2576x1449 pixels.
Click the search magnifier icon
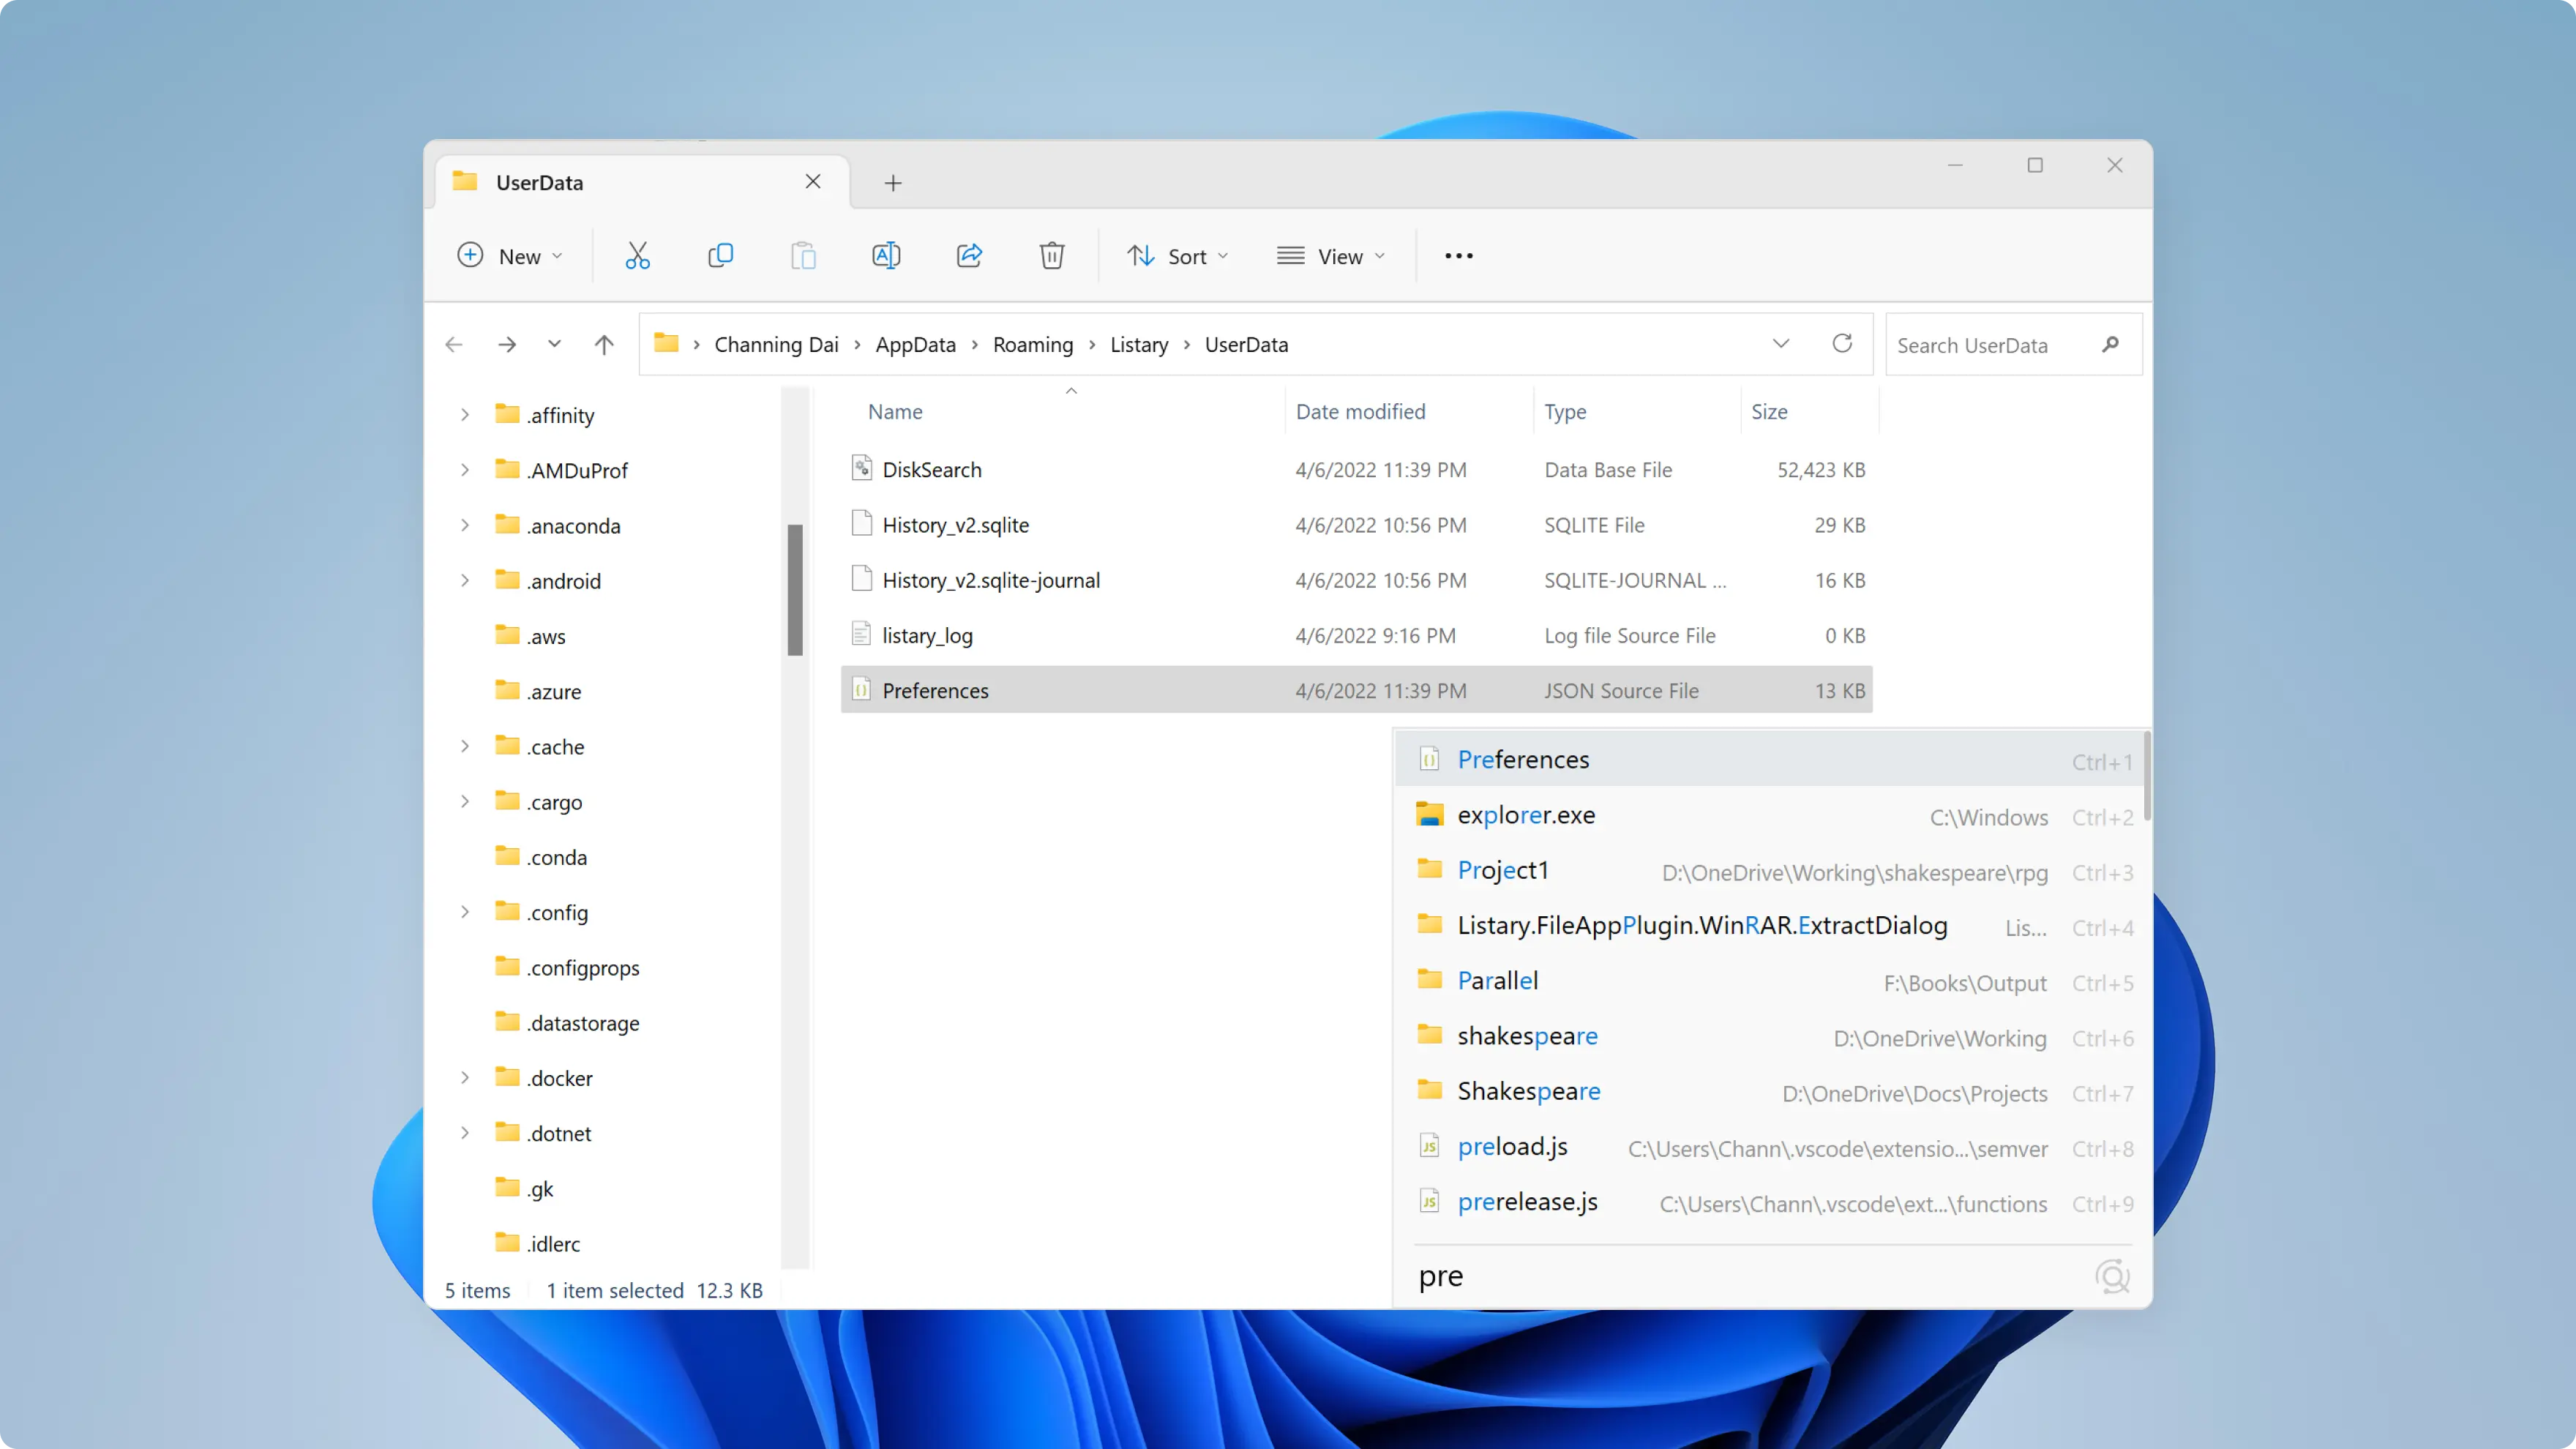pyautogui.click(x=2110, y=345)
